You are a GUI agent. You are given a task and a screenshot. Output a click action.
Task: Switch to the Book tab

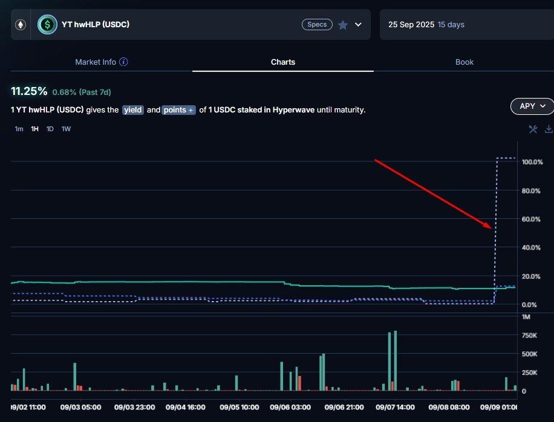[x=464, y=62]
